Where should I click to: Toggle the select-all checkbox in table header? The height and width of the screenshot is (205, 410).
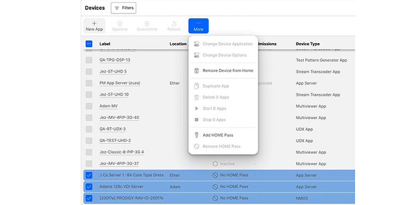point(89,44)
